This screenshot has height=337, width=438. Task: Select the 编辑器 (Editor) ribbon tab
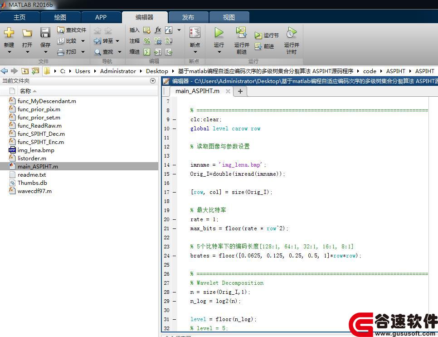pos(145,17)
